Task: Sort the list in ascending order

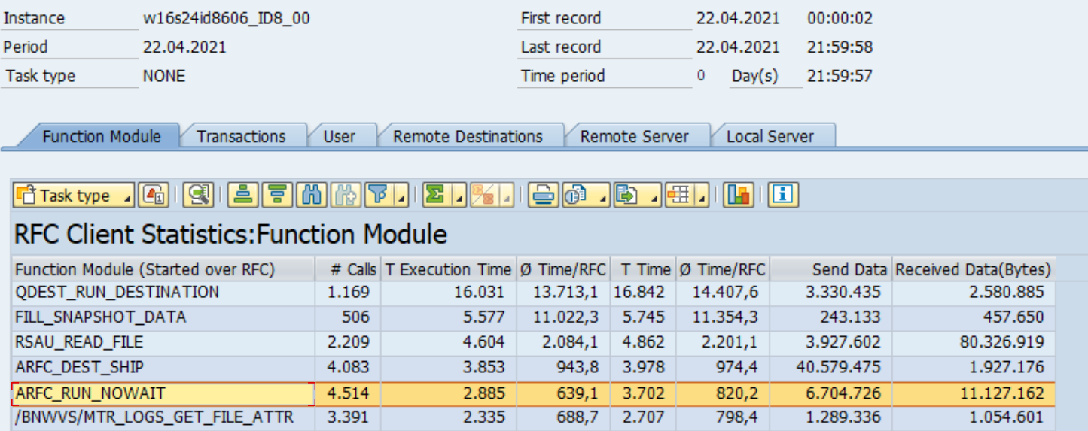Action: click(x=242, y=196)
